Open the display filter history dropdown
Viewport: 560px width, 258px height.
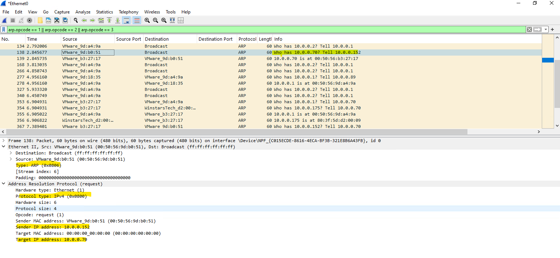(x=546, y=29)
